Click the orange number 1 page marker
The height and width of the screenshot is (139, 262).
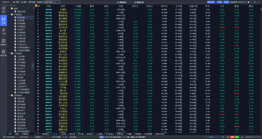[x=36, y=6]
